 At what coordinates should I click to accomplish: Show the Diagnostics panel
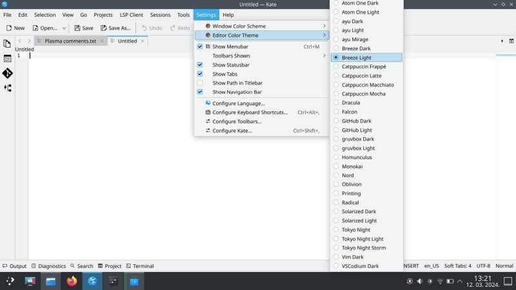tap(48, 266)
